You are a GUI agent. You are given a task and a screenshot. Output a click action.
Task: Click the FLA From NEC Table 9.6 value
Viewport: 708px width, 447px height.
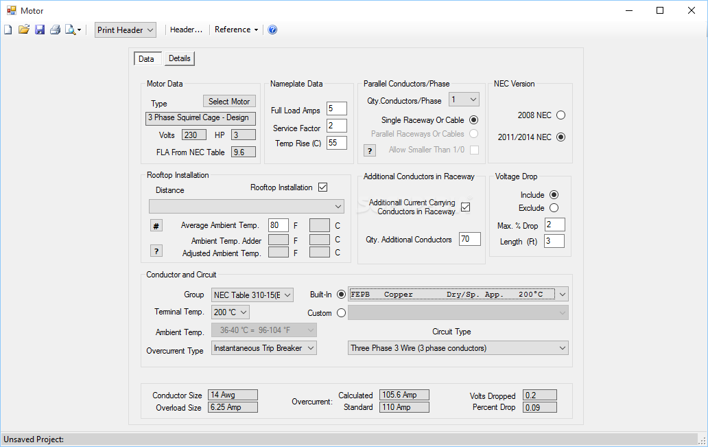click(x=244, y=152)
